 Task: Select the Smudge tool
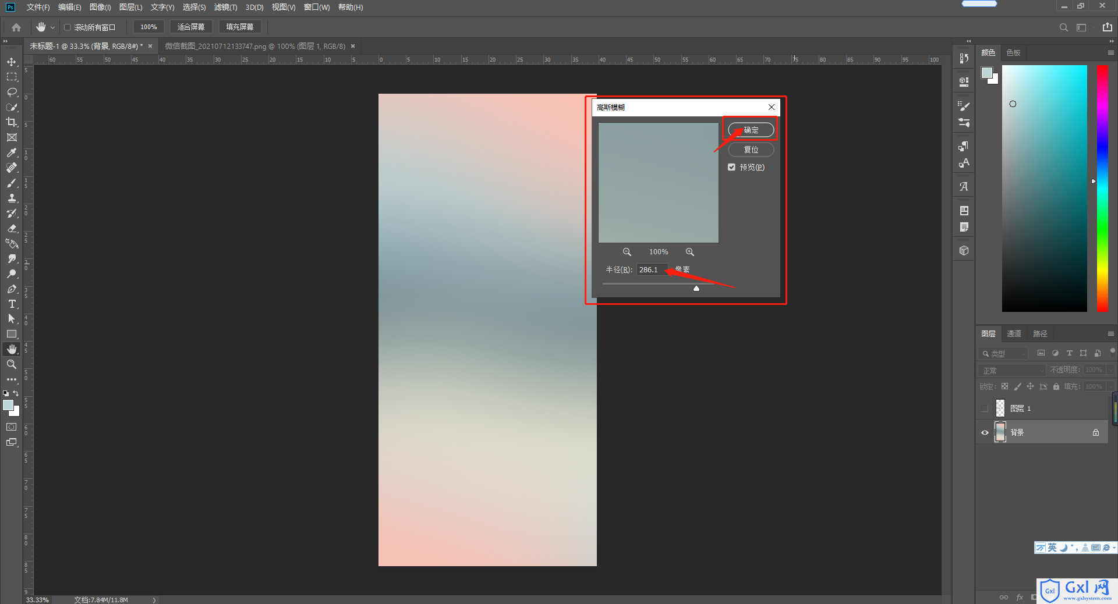tap(12, 258)
